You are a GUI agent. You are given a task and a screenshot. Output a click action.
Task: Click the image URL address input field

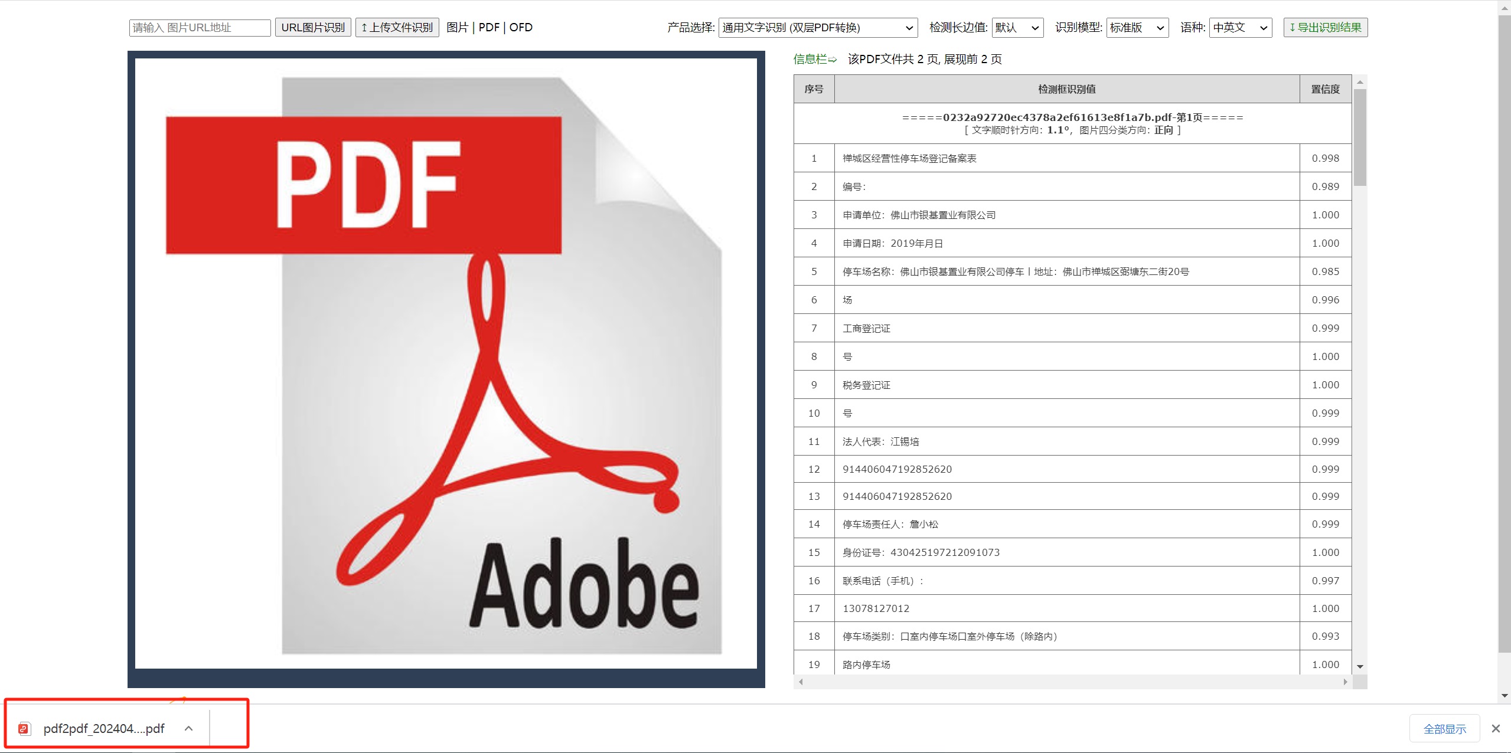[200, 28]
